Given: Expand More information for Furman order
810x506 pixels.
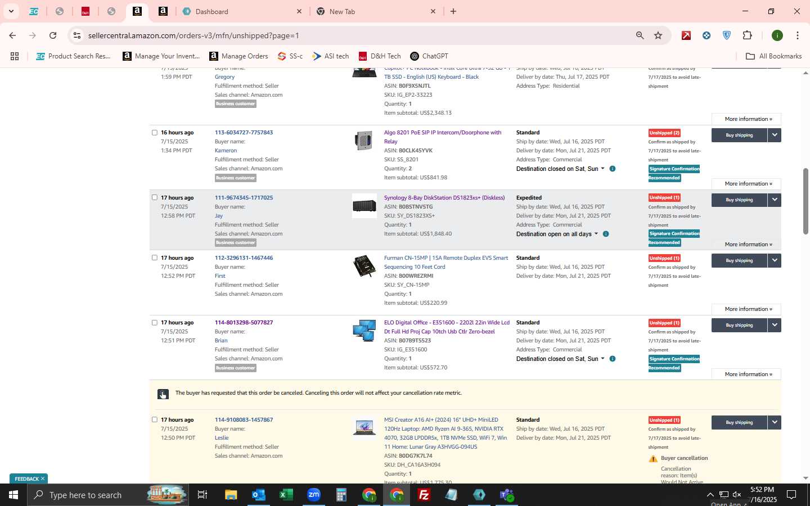Looking at the screenshot, I should 746,309.
